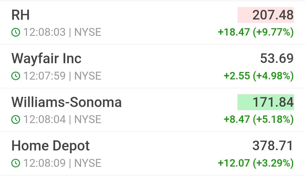This screenshot has height=177, width=305.
Task: Click the clock icon in Wayfair Inc row
Action: (16, 76)
